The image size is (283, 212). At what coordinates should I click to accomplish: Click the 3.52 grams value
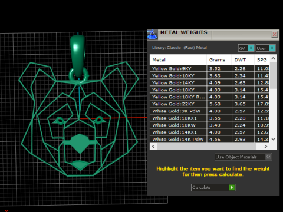point(215,69)
